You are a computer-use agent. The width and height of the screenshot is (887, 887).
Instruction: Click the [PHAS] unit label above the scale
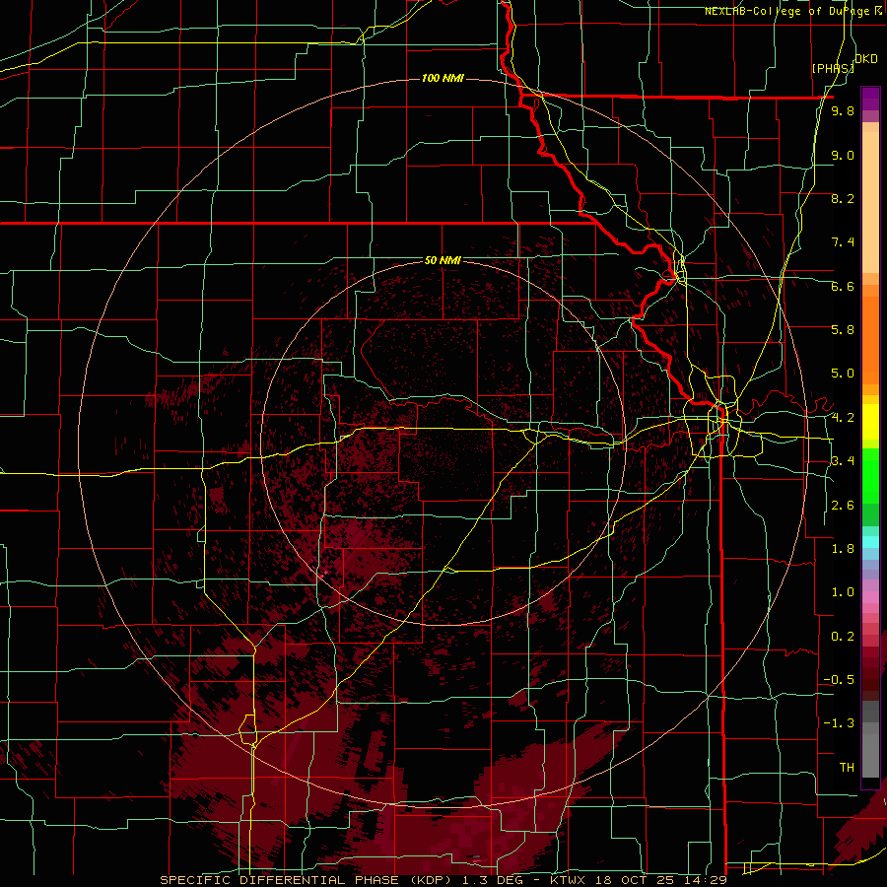tap(833, 68)
